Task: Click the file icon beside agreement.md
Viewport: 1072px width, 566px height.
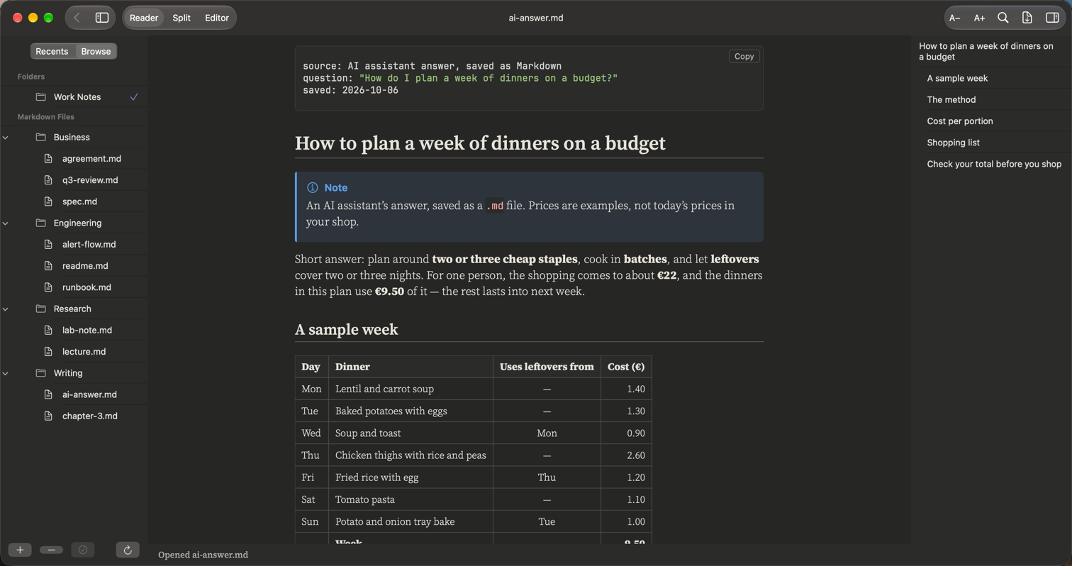Action: click(48, 159)
